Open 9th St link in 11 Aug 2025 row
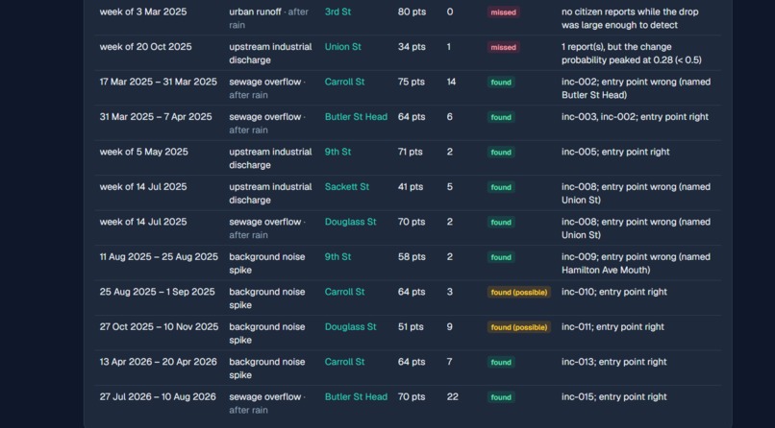Image resolution: width=775 pixels, height=428 pixels. pos(337,257)
